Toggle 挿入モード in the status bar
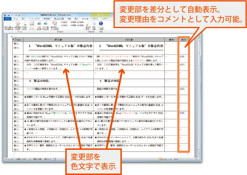This screenshot has width=247, height=175. pos(48,159)
